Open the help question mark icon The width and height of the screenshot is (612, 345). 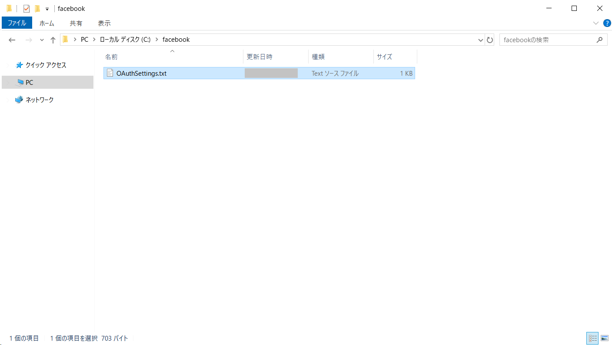pyautogui.click(x=607, y=23)
